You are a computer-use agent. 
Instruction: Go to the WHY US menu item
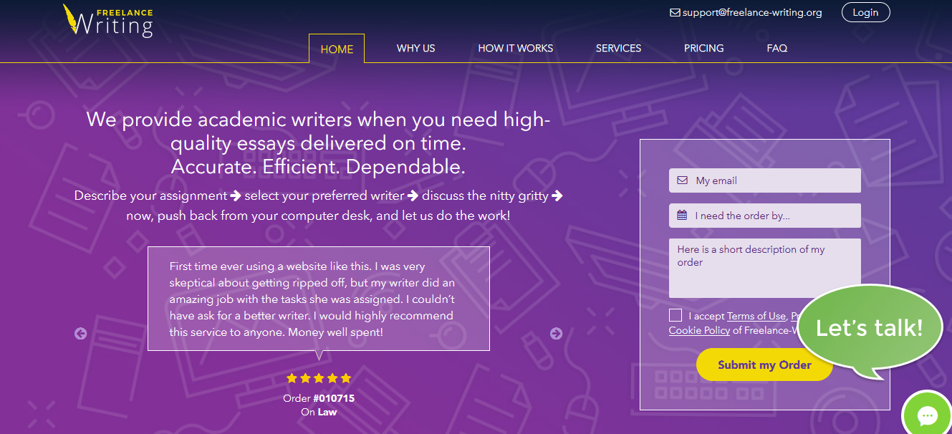point(416,49)
